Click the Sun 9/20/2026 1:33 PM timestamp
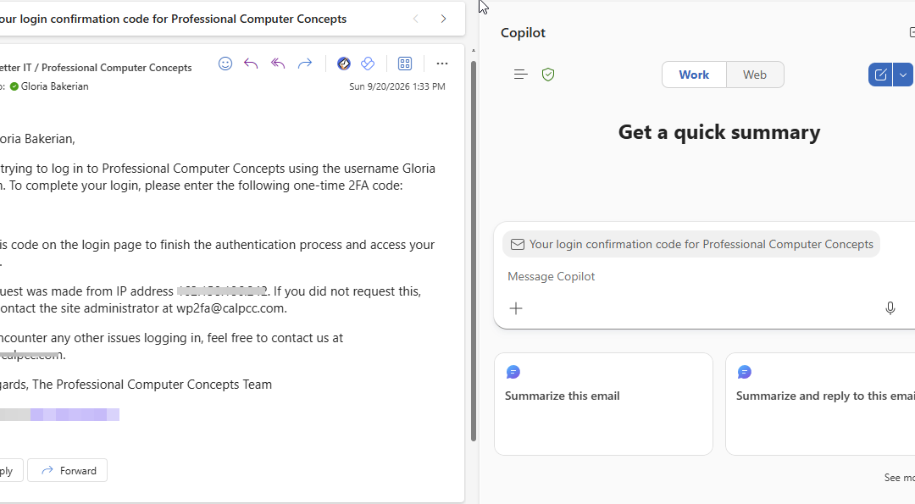Screen dimensions: 915x504 (x=396, y=86)
